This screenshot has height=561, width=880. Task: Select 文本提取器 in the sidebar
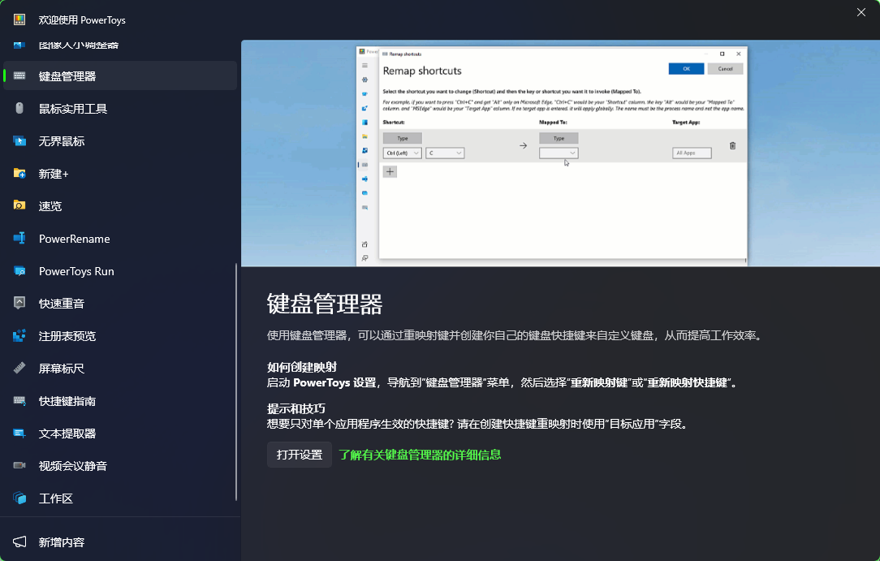[120, 434]
